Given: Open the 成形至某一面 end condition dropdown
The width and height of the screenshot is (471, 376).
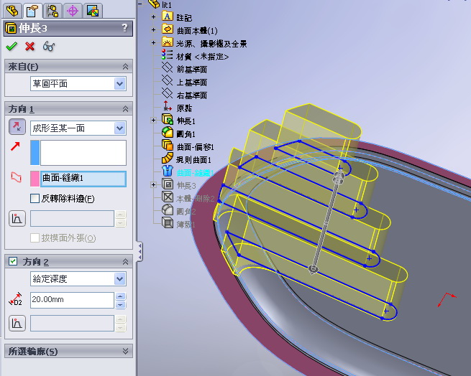Looking at the screenshot, I should (x=120, y=128).
